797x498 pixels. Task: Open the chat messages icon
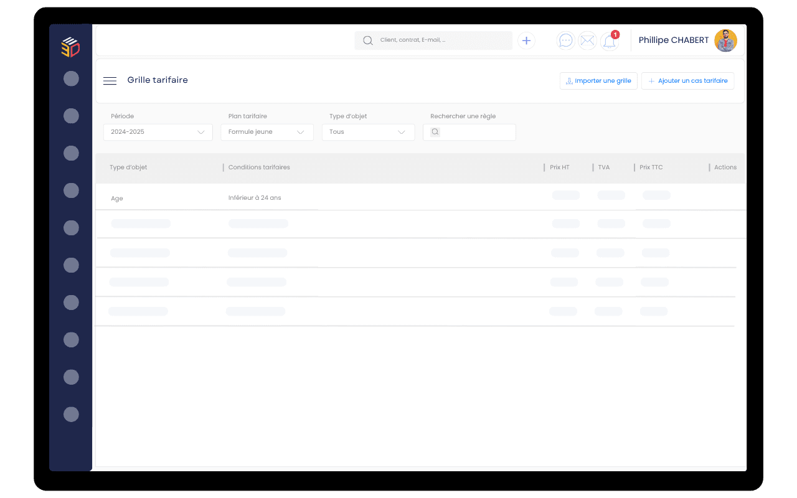tap(565, 40)
